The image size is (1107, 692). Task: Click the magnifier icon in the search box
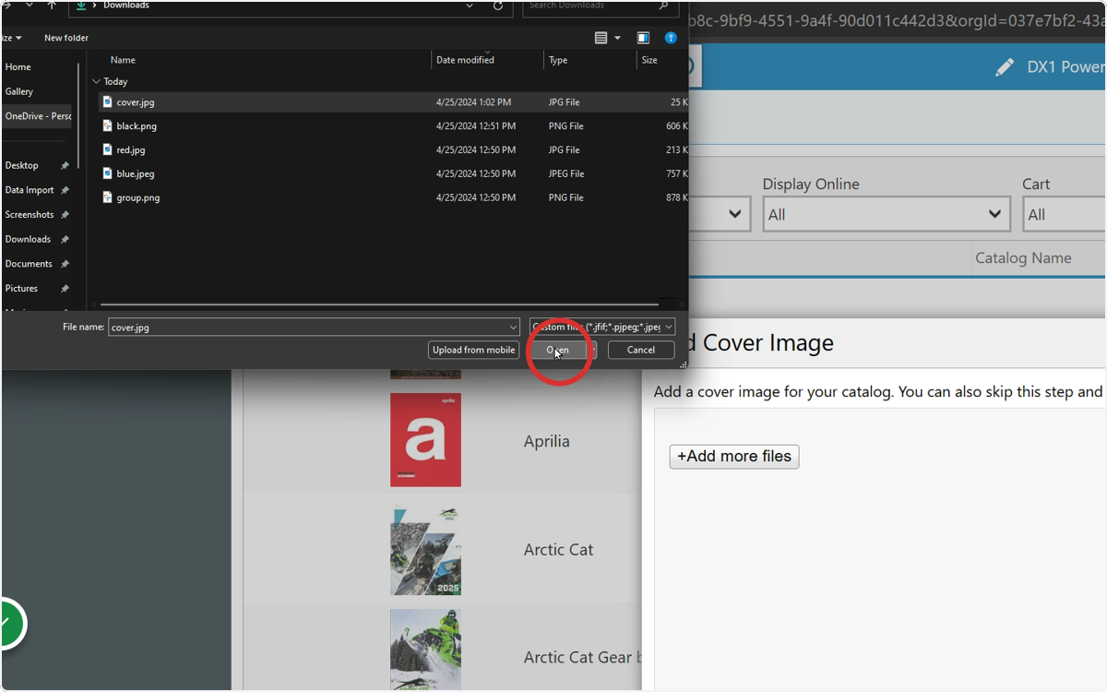coord(663,6)
